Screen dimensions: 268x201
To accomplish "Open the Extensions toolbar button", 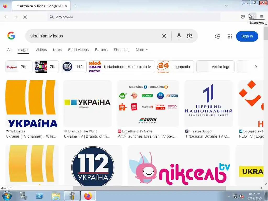I will coord(252,17).
